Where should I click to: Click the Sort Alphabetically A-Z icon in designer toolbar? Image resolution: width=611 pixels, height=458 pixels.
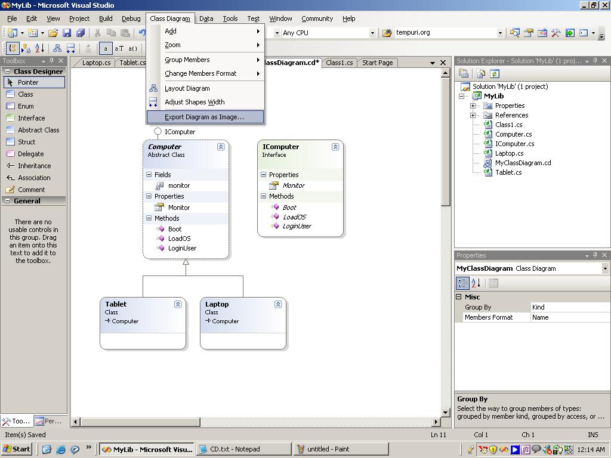39,48
